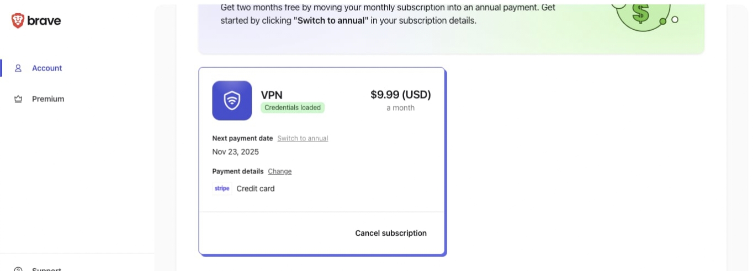753x271 pixels.
Task: Click Change next to Payment details
Action: point(280,171)
